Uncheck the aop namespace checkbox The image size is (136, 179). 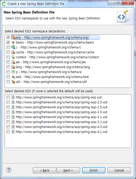pyautogui.click(x=8, y=38)
